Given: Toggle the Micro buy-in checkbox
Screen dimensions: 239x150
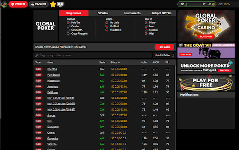Looking at the screenshot, I should click(146, 23).
